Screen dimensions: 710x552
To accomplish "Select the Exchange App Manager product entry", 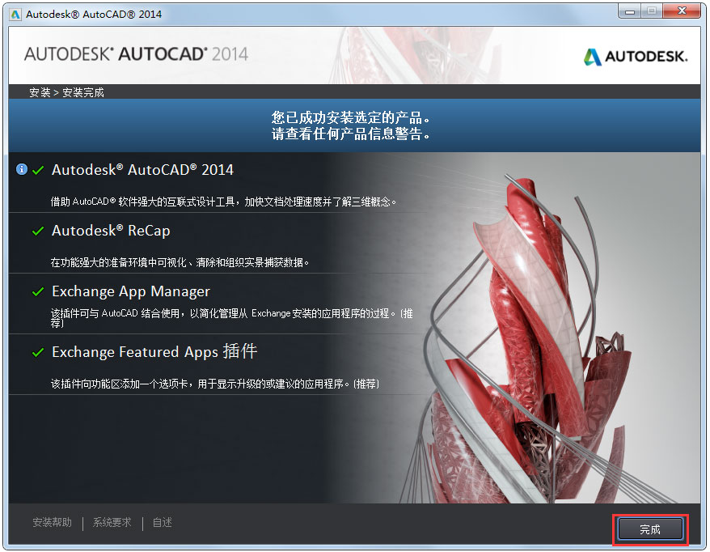I will click(x=129, y=291).
